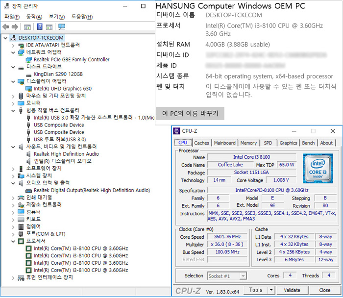343x298 pixels.
Task: Click the keyboard icon for 키보드
Action: click(x=21, y=219)
